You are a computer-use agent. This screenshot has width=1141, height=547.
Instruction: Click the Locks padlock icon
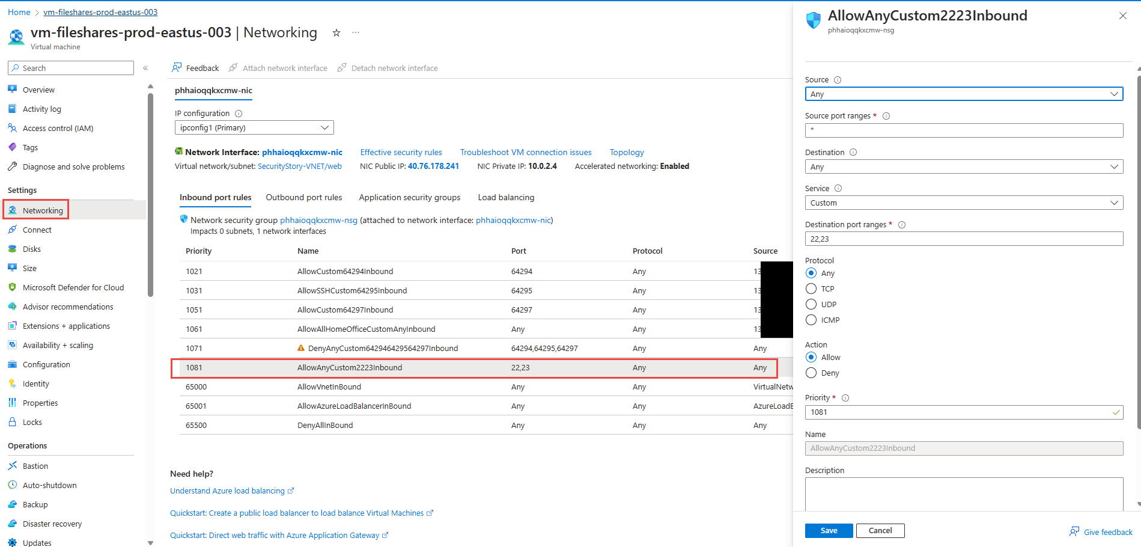[12, 422]
